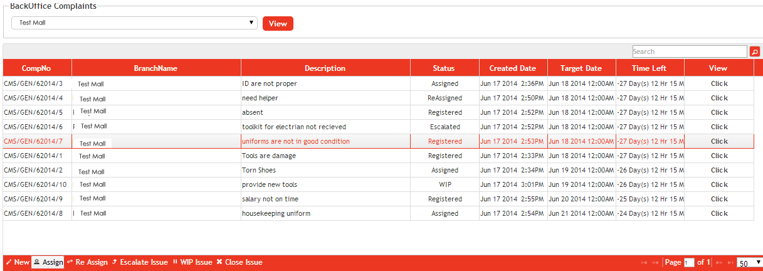
Task: Go to the first page of results
Action: (644, 263)
